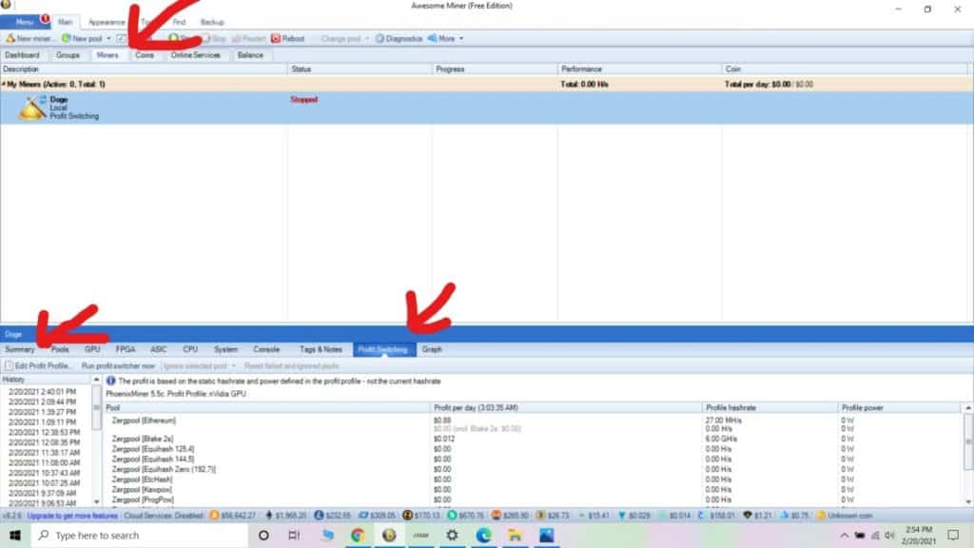Click the Status column header

coord(360,68)
